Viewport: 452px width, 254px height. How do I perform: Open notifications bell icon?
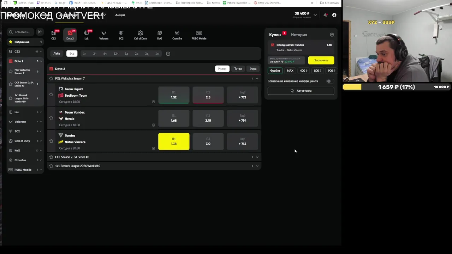tap(325, 15)
